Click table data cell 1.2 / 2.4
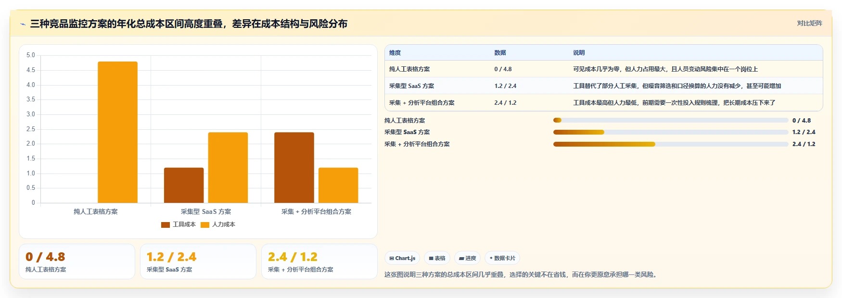 [505, 86]
